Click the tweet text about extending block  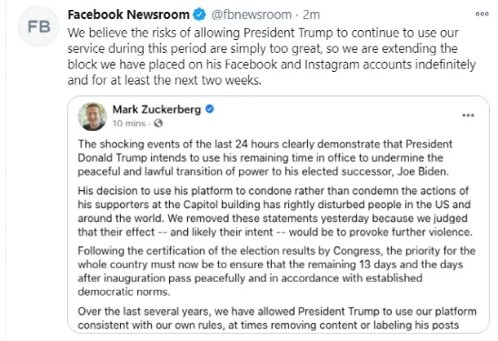coord(272,56)
